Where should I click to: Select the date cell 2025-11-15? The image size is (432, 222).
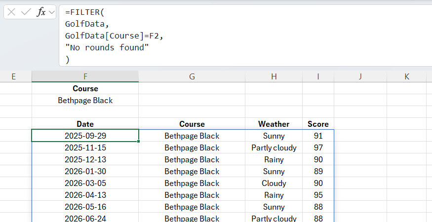[x=85, y=148]
